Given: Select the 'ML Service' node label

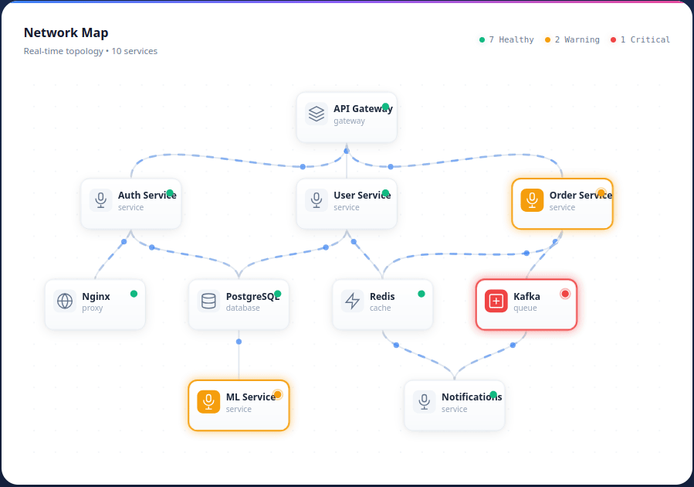Looking at the screenshot, I should [250, 397].
